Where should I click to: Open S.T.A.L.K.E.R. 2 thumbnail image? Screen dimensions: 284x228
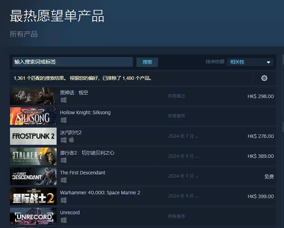[33, 156]
